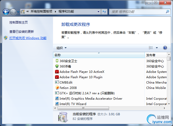Image resolution: width=173 pixels, height=126 pixels.
Task: Click the horizontal scrollbar right arrow
Action: pyautogui.click(x=165, y=108)
